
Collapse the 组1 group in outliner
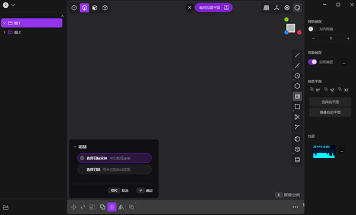click(x=5, y=23)
